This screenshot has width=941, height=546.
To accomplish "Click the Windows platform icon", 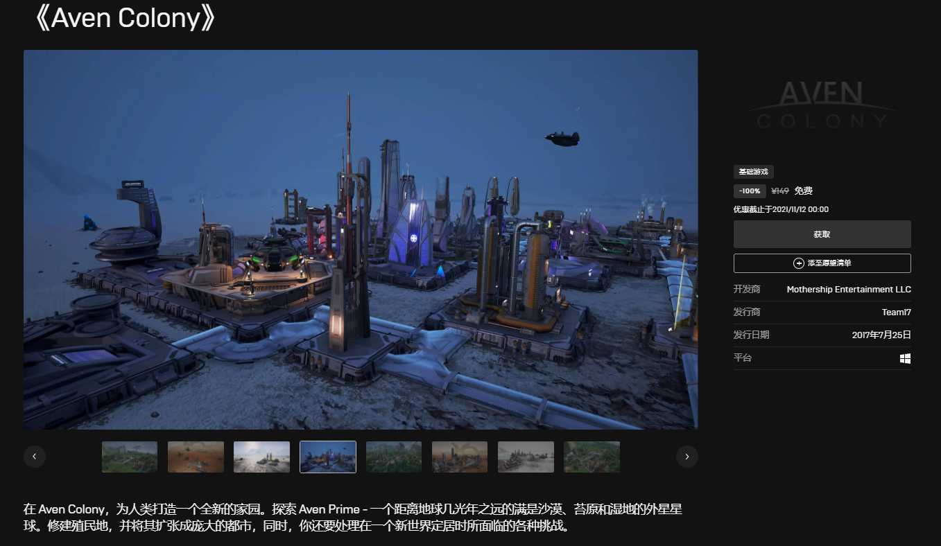I will click(x=904, y=358).
